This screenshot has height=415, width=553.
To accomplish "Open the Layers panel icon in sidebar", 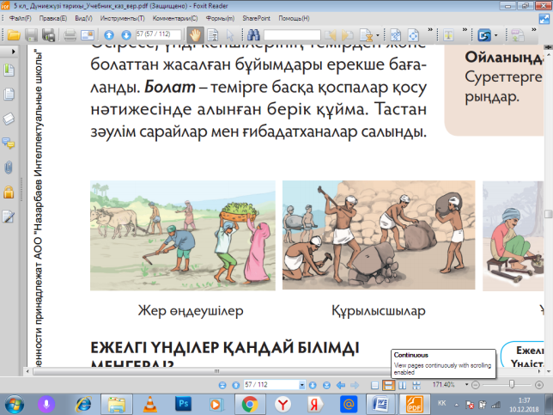I will tap(9, 119).
